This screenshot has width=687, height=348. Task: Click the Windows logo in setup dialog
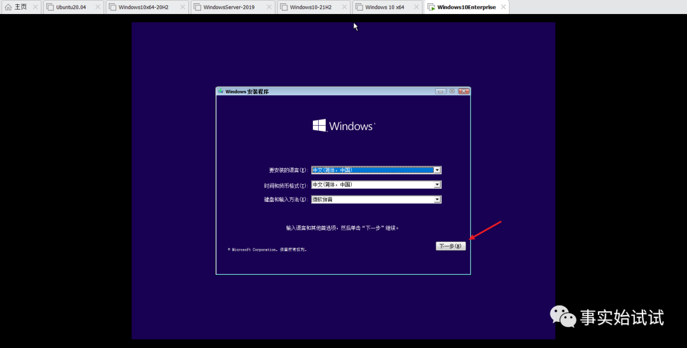click(x=344, y=126)
